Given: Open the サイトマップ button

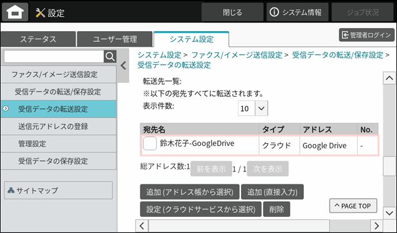Looking at the screenshot, I should point(59,190).
